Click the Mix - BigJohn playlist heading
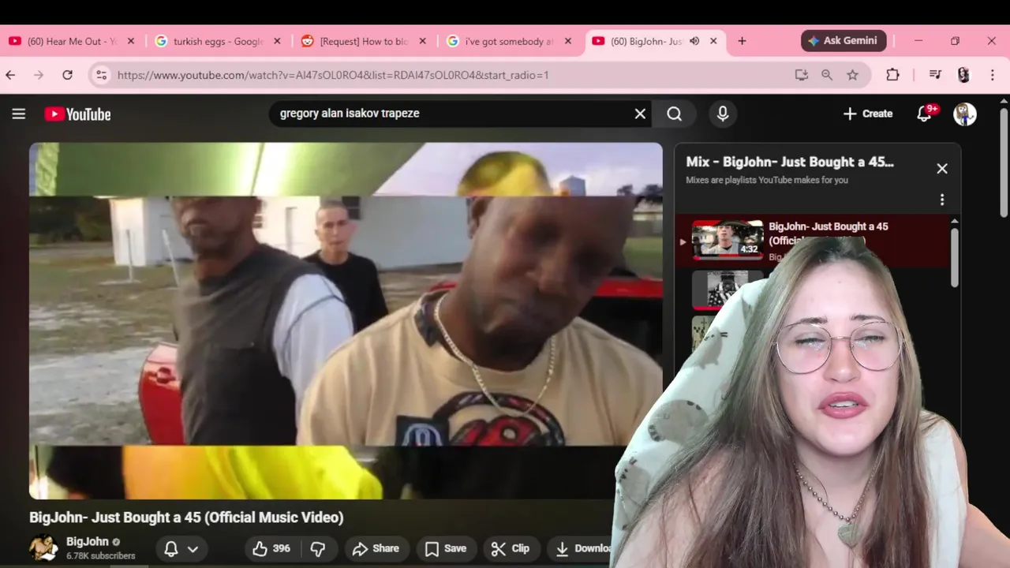The image size is (1010, 568). [x=790, y=162]
